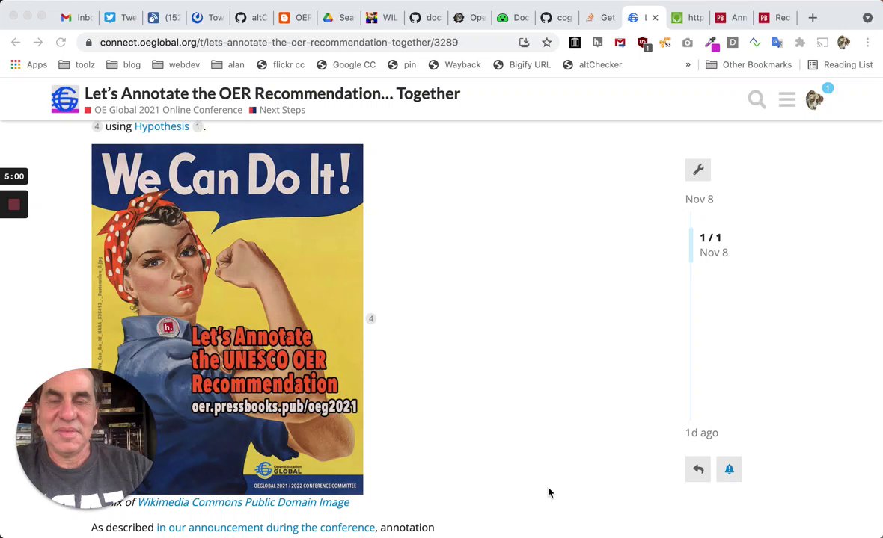Open the Hypothesis link
The width and height of the screenshot is (883, 538).
click(x=162, y=126)
